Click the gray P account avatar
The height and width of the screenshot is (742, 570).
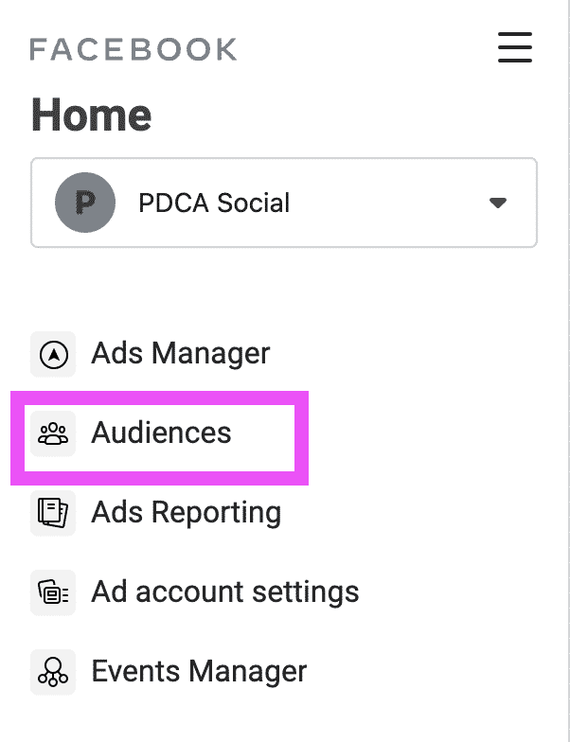[x=85, y=203]
